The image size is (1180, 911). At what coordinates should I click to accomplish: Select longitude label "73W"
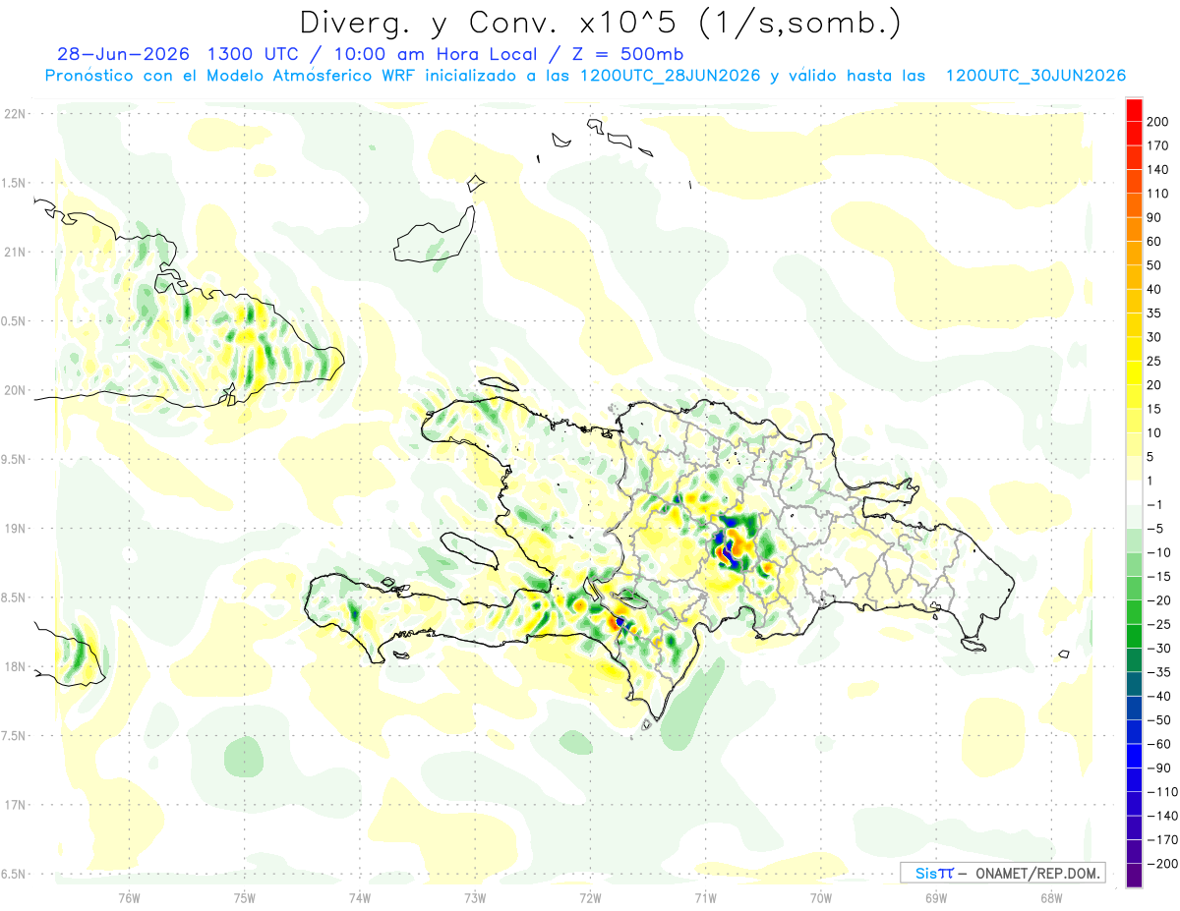click(475, 897)
